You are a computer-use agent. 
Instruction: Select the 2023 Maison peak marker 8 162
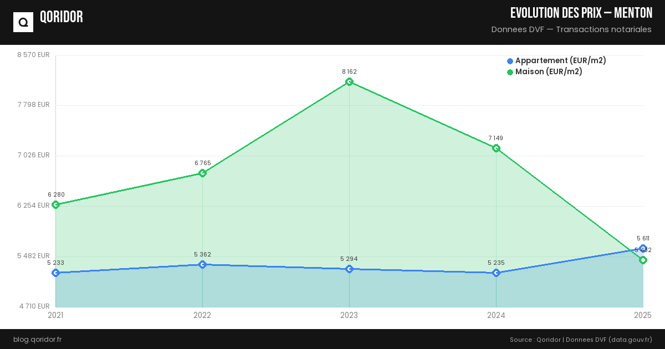(349, 82)
